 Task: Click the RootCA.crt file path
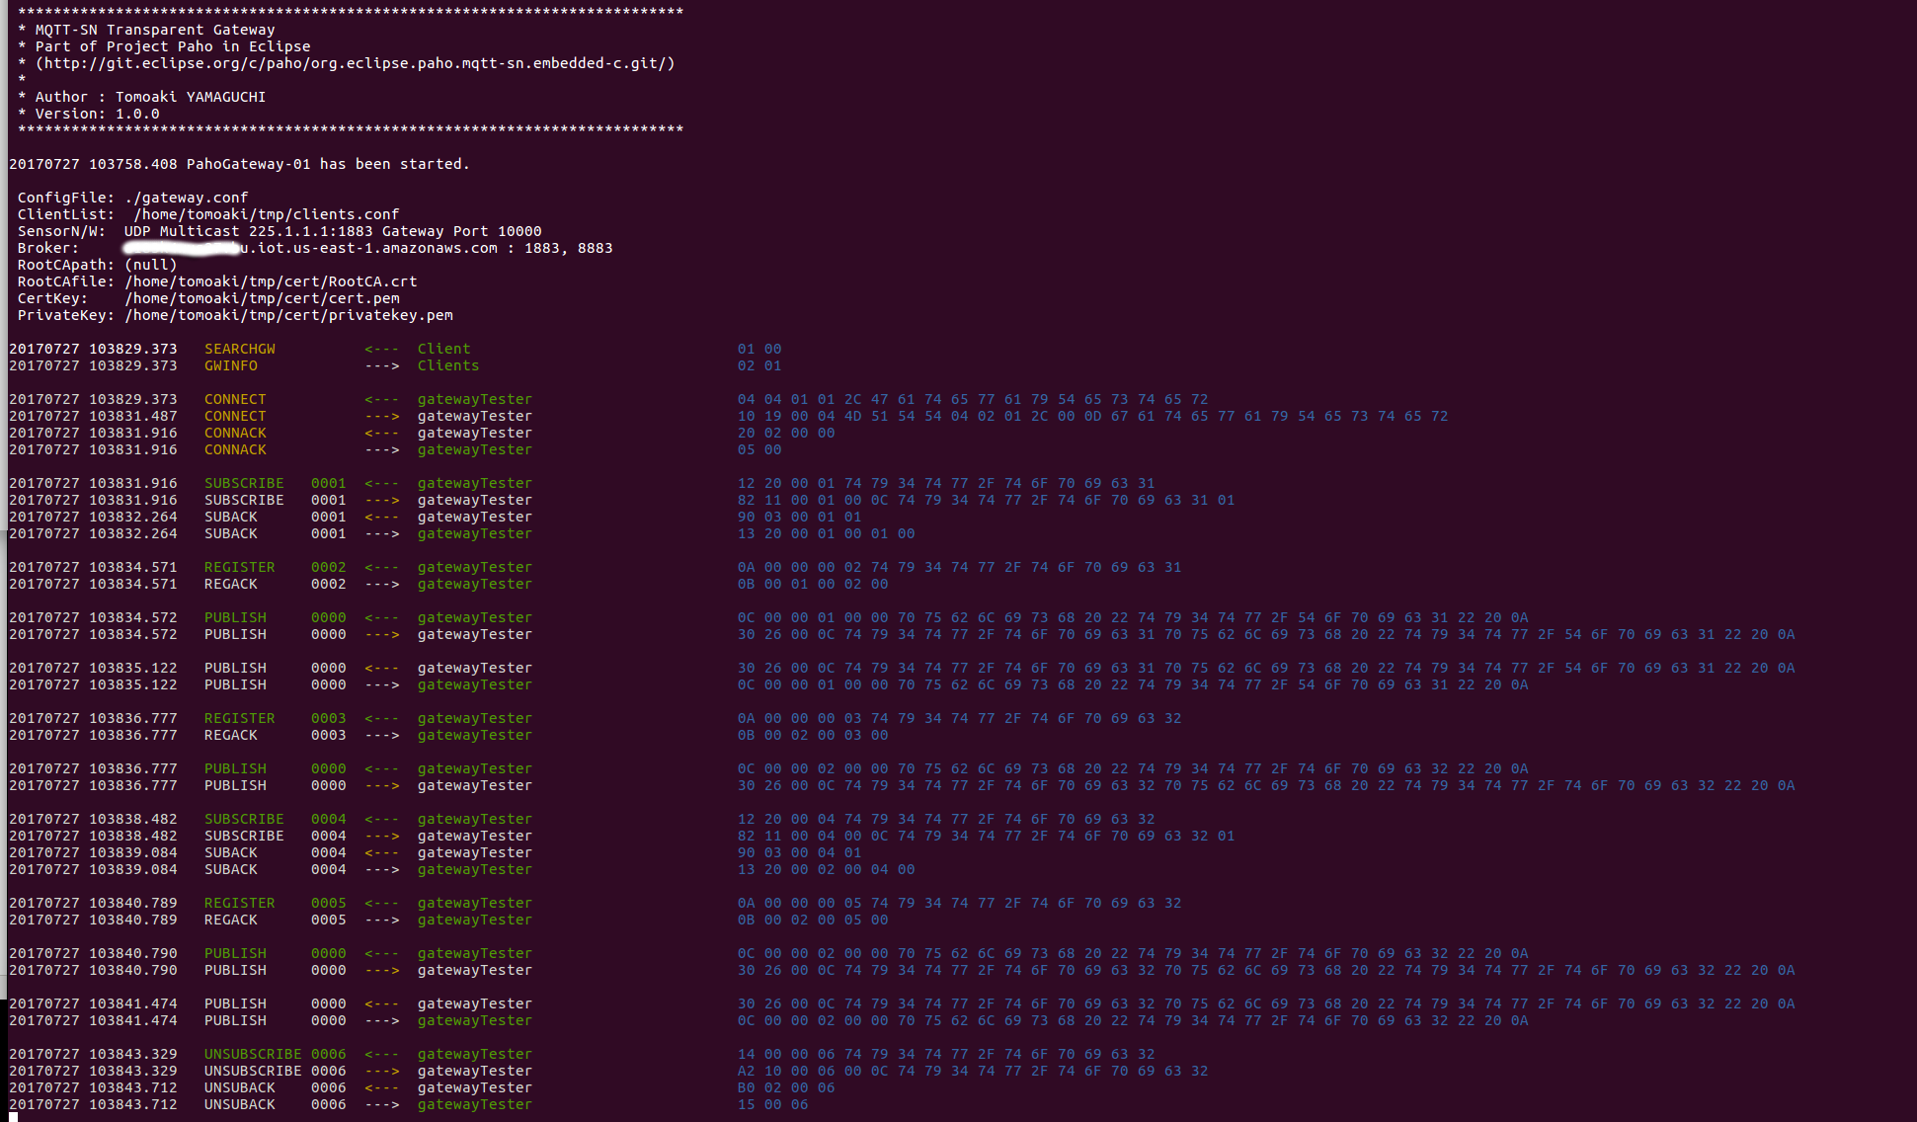(x=271, y=281)
